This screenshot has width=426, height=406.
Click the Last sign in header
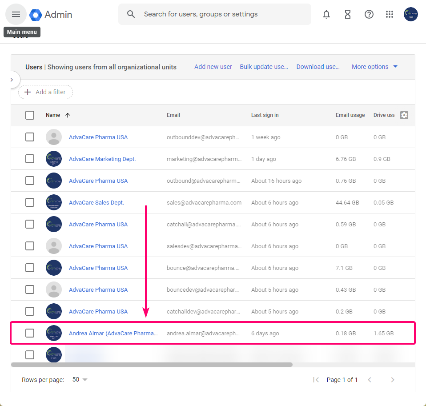pyautogui.click(x=265, y=115)
